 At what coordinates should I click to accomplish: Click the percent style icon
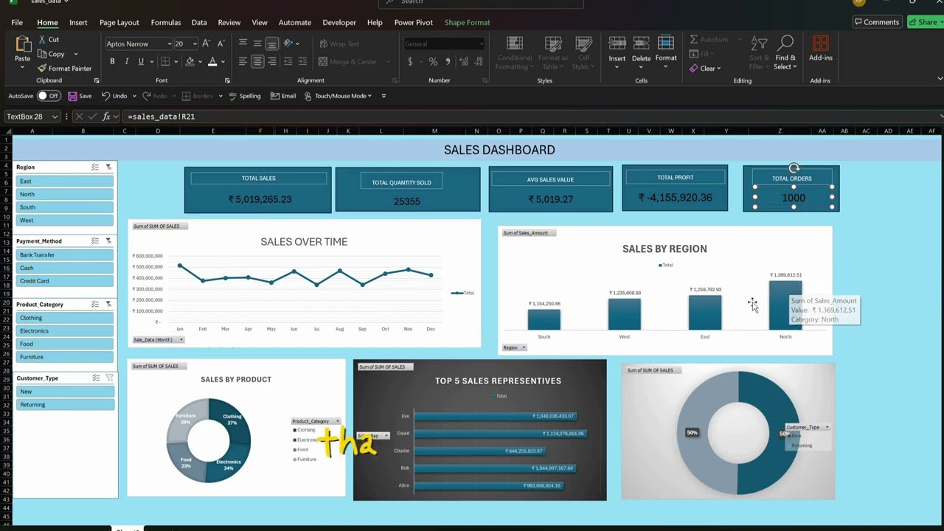pos(433,61)
